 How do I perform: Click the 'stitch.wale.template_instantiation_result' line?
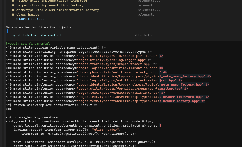pyautogui.click(x=52, y=105)
